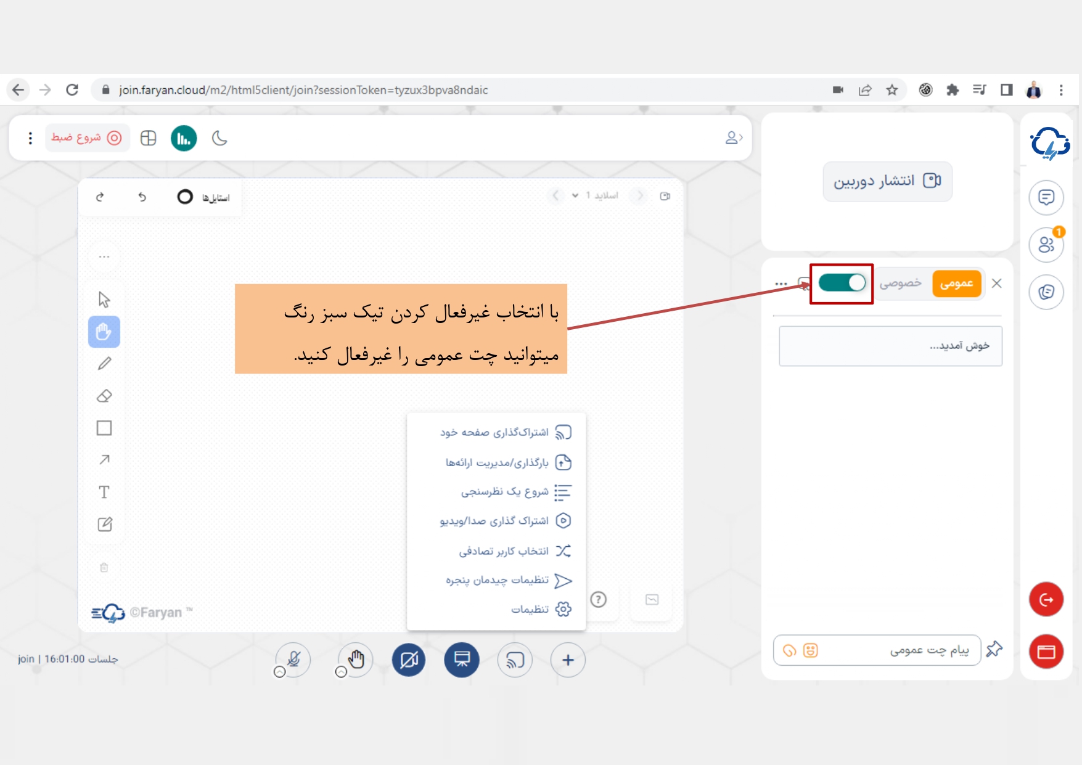This screenshot has width=1082, height=765.
Task: Click the red leave session icon
Action: [1046, 599]
